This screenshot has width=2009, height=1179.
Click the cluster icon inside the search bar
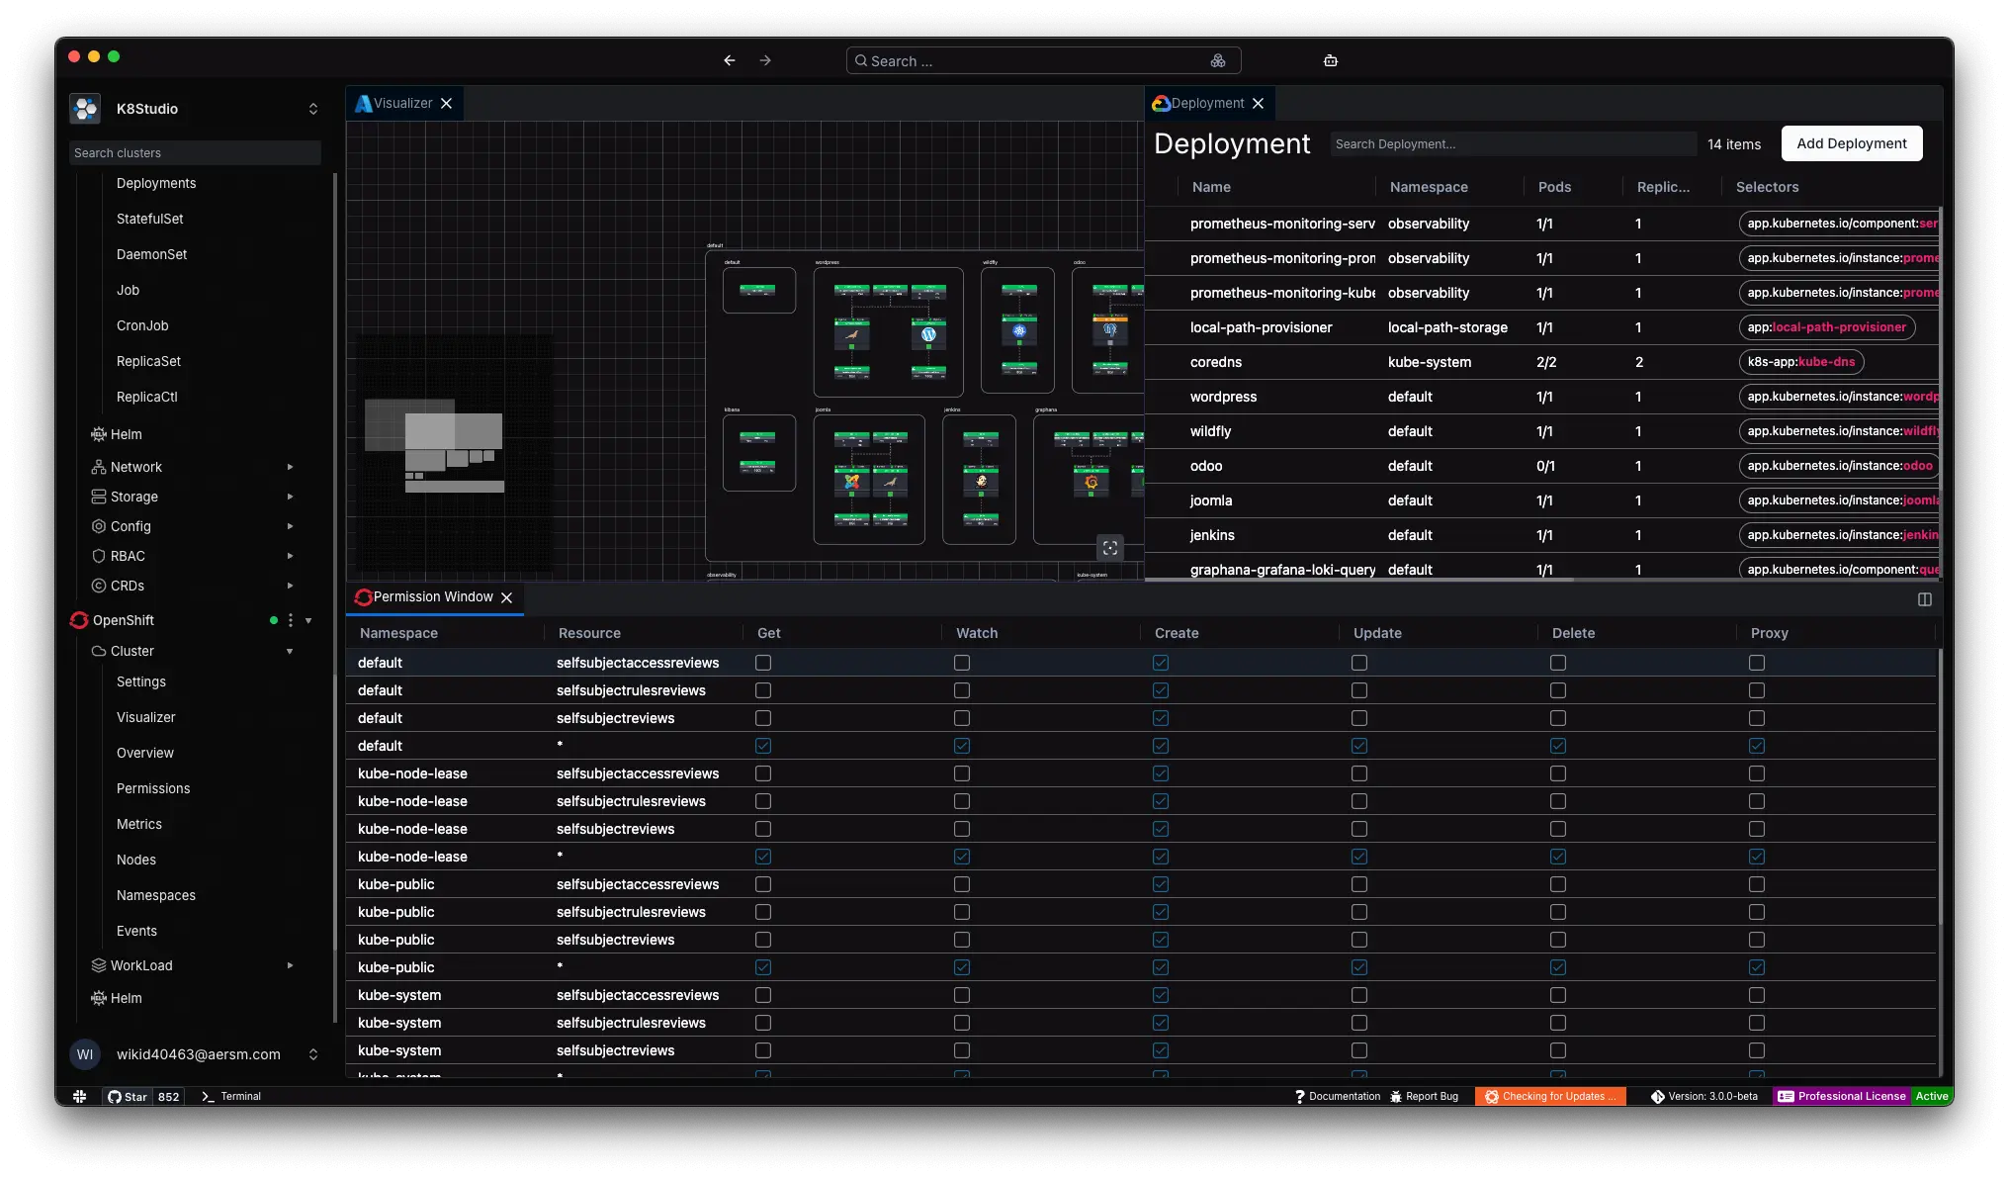pyautogui.click(x=1218, y=60)
